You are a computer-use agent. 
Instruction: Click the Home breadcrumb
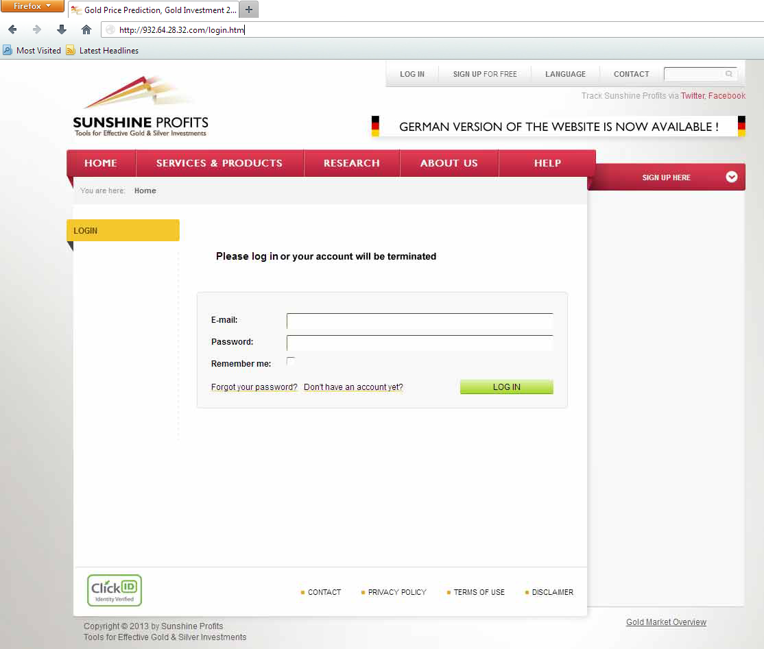tap(145, 191)
